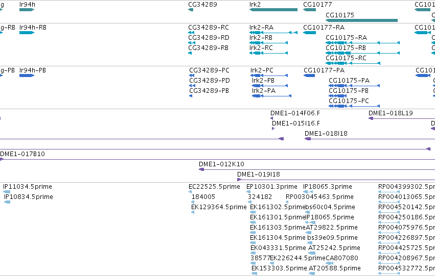Open EST RP003045463.5prime
Viewport: 435px width, 276px height.
click(x=319, y=197)
